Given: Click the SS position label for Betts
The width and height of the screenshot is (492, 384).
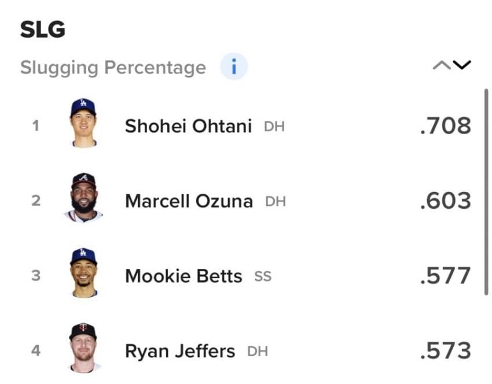Looking at the screenshot, I should point(263,276).
